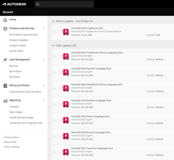Check the Korean Language Pack checkbox
174x160 pixels.
pos(58,136)
